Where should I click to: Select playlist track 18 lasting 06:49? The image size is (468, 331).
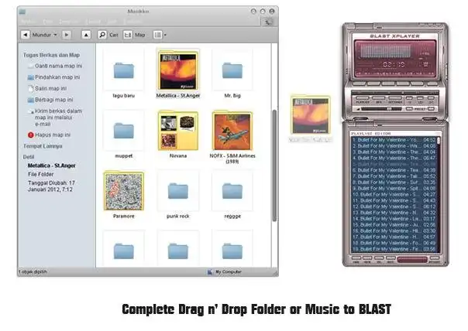tap(394, 243)
